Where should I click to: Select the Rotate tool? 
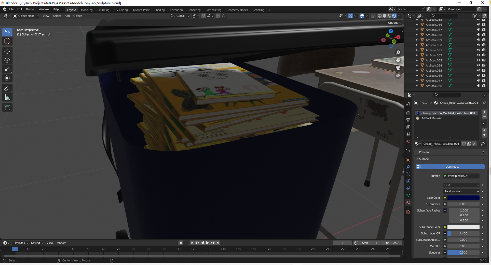7,60
